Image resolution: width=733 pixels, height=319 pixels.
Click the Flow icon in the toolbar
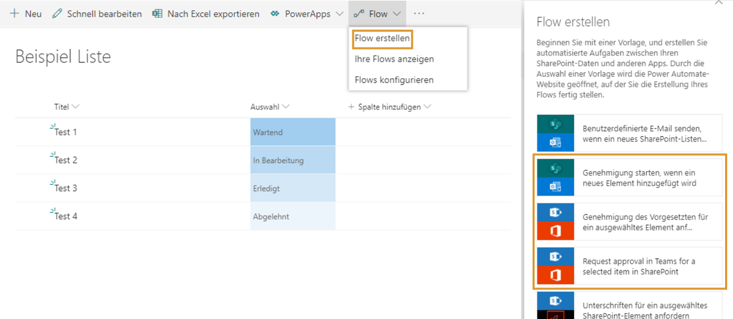[x=359, y=14]
